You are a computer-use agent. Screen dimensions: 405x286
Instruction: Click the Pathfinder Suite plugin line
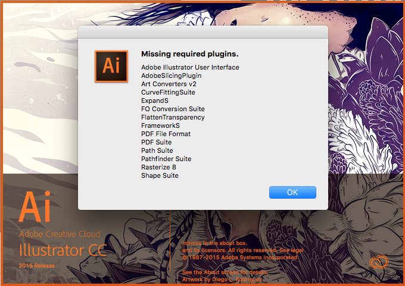pos(166,159)
